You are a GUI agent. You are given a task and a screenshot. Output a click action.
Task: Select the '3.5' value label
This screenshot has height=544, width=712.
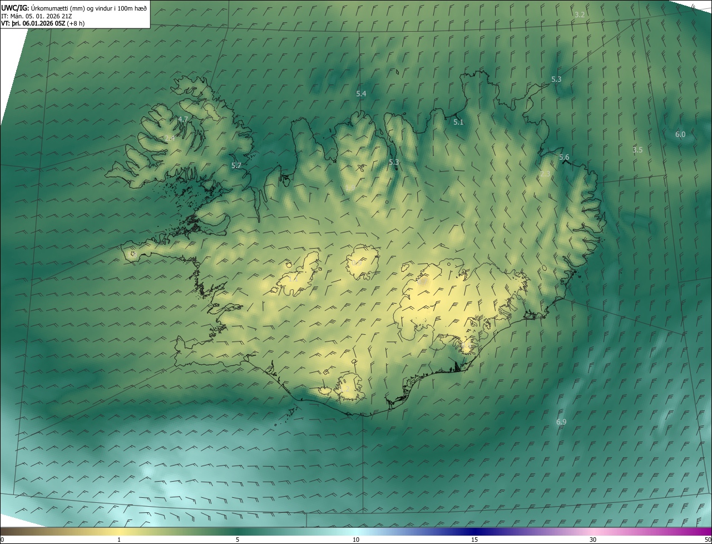coord(637,150)
